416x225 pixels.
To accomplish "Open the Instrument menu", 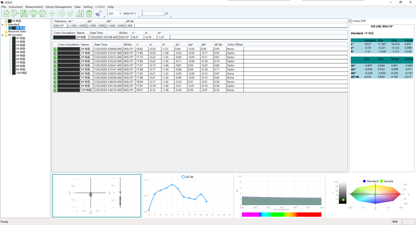I will click(16, 7).
